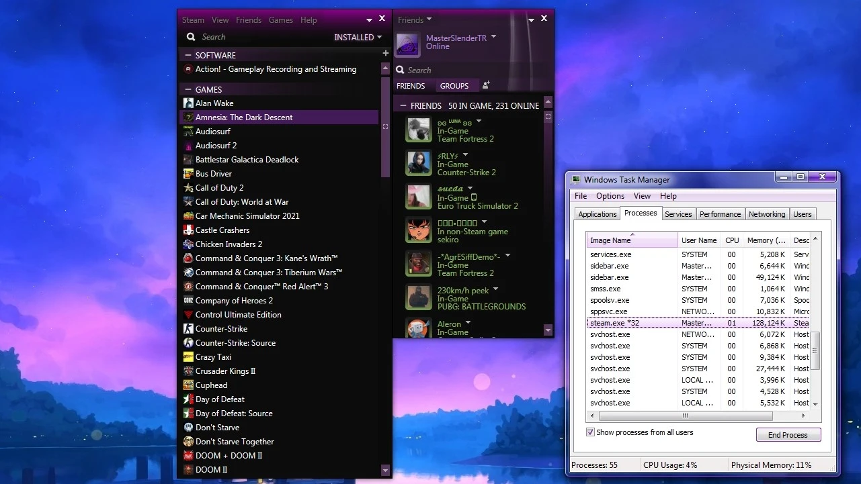This screenshot has height=484, width=861.
Task: Open the dropdown arrow beside sueda
Action: [470, 188]
